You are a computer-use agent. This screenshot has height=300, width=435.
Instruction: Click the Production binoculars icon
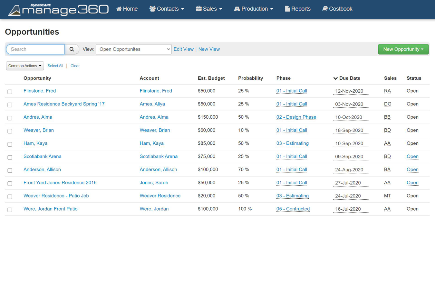[x=237, y=9]
